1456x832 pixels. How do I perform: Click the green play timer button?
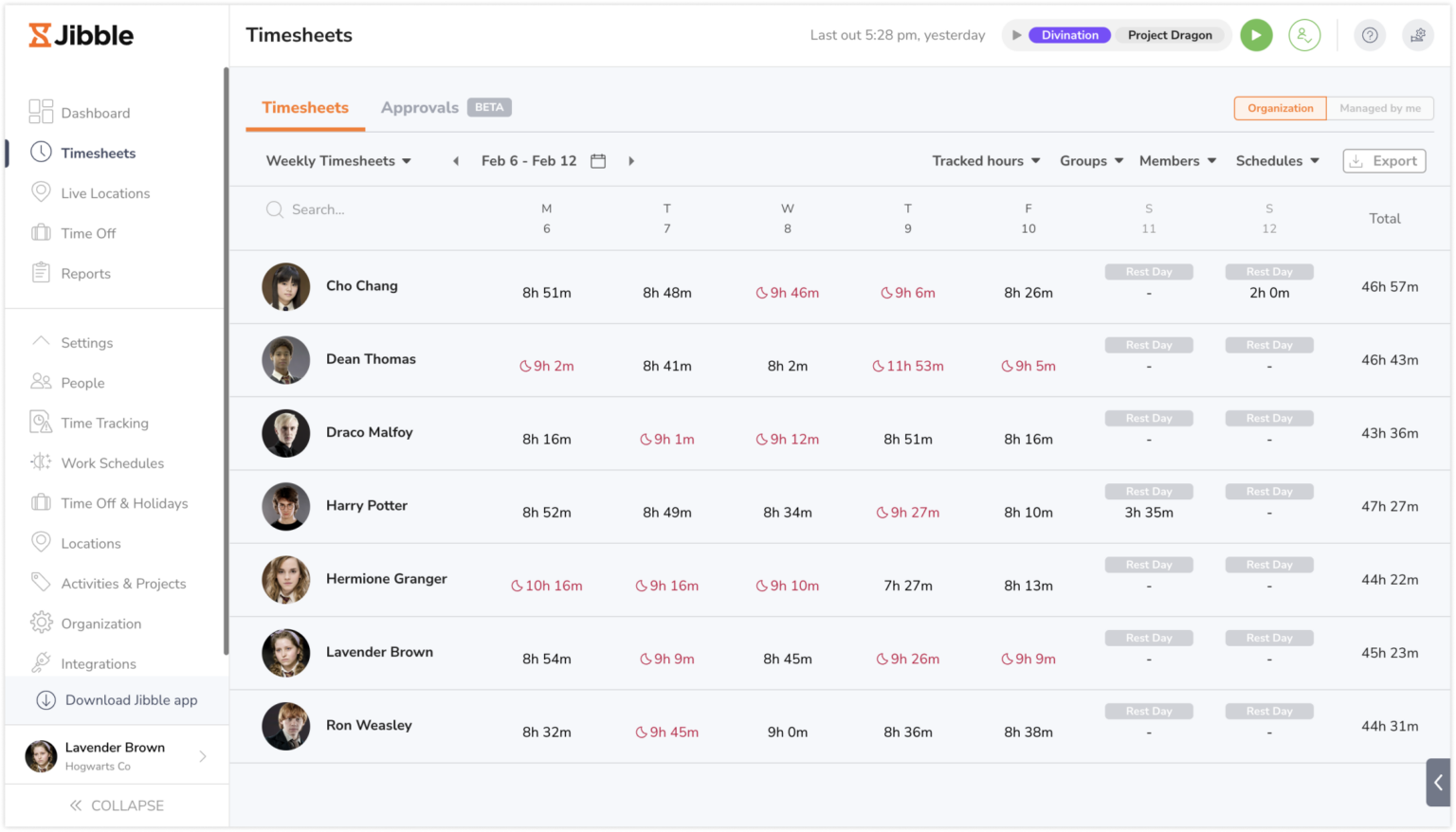(x=1256, y=35)
